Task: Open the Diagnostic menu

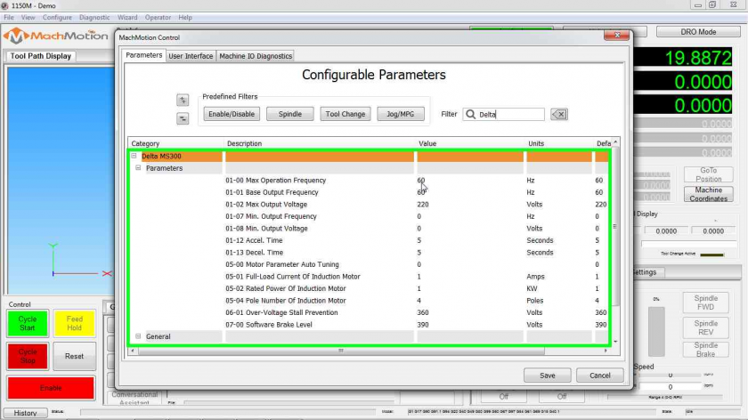Action: 94,17
